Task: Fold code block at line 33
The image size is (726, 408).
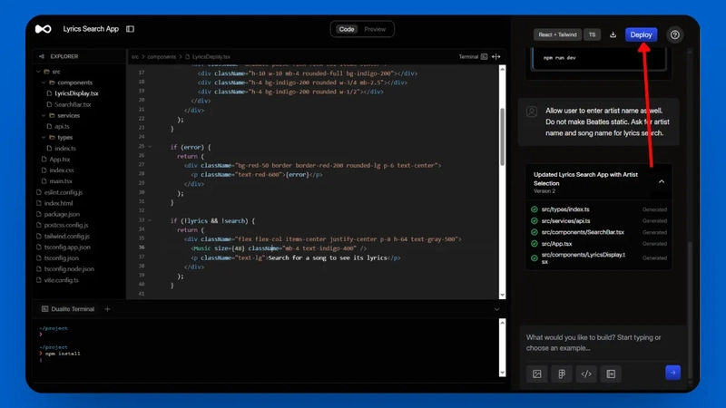Action: point(150,220)
